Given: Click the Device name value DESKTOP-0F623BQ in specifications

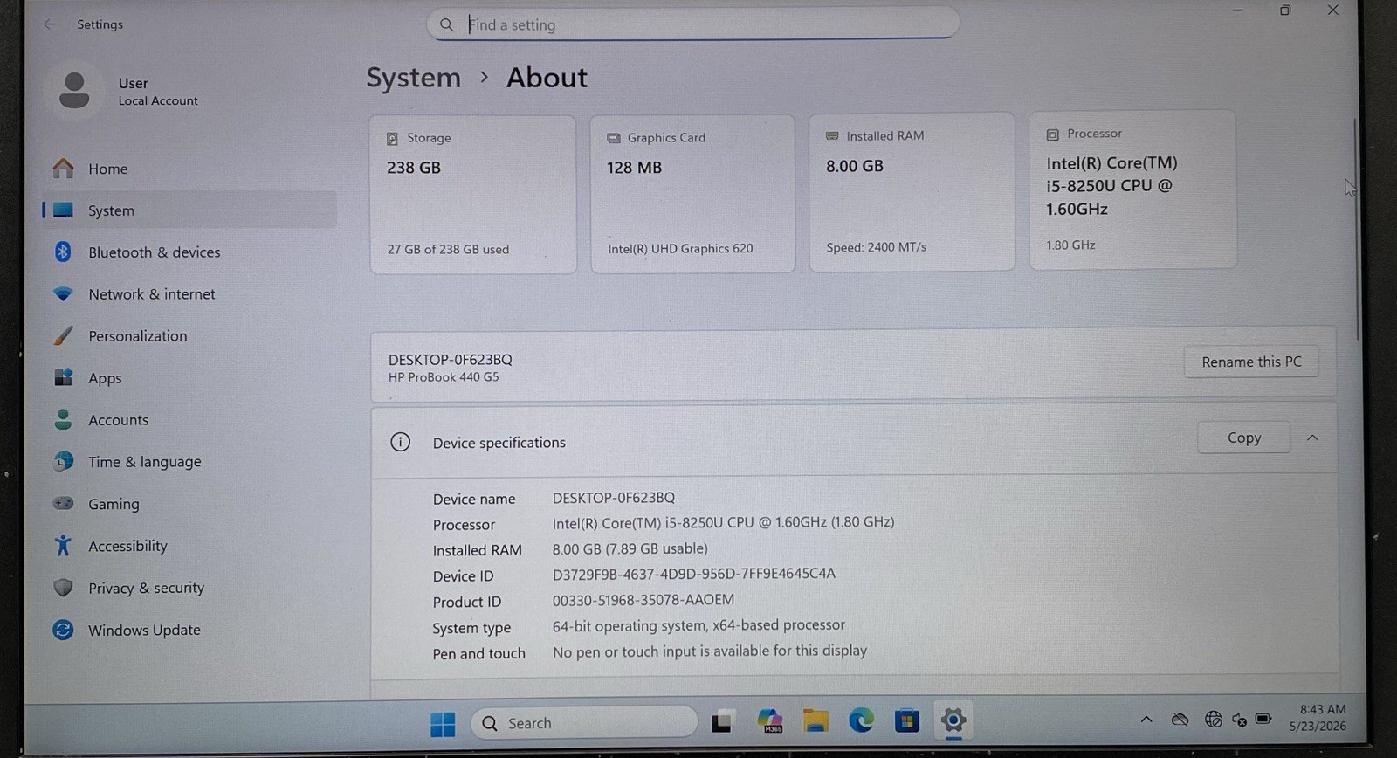Looking at the screenshot, I should [x=613, y=498].
